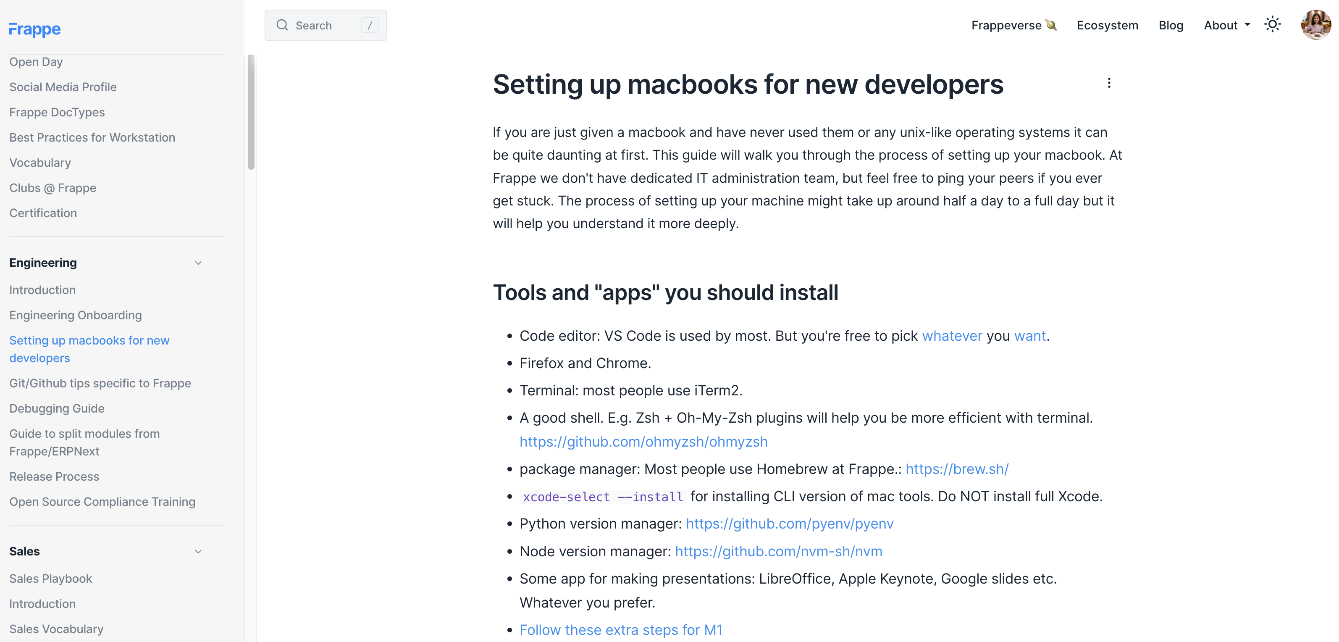Follow the 'whatever' code editor link
Viewport: 1339px width, 642px height.
pyautogui.click(x=952, y=336)
